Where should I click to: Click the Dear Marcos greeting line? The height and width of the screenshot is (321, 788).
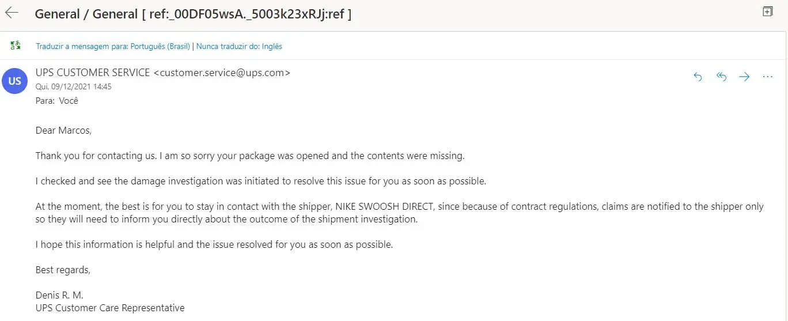pyautogui.click(x=63, y=130)
